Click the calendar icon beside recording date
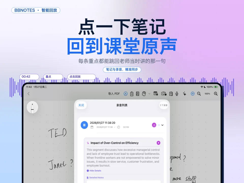Screen dimensions: 244x183 point(92,127)
